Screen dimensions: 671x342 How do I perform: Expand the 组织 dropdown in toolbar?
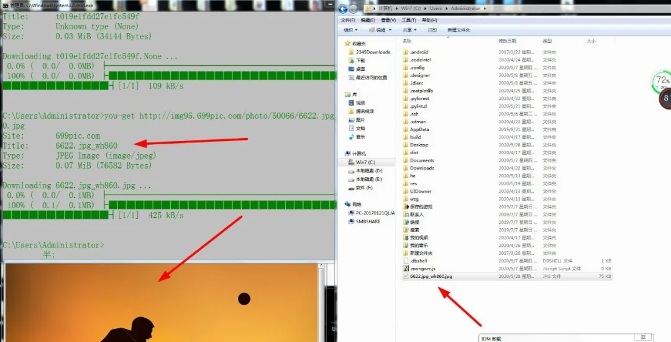point(350,30)
